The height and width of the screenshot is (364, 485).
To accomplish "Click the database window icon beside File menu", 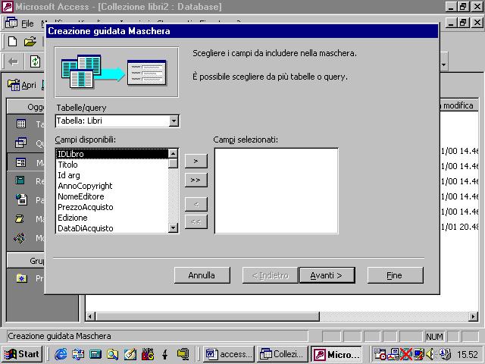I will [x=11, y=23].
